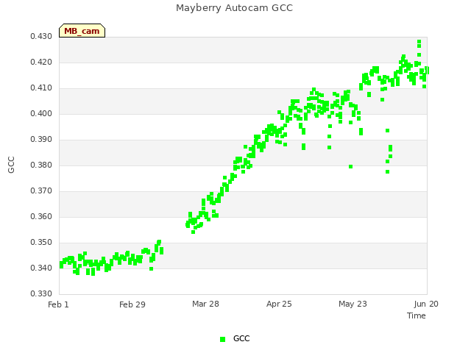Click the 0.410 y-axis value
The image size is (471, 353).
41,88
